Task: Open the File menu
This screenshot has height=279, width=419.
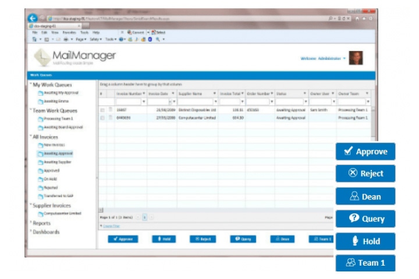Action: 35,33
